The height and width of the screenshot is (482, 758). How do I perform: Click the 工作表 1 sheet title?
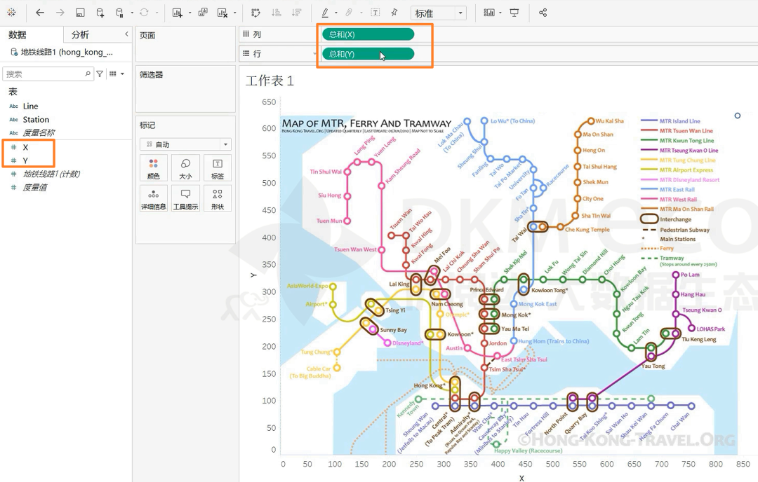click(270, 81)
